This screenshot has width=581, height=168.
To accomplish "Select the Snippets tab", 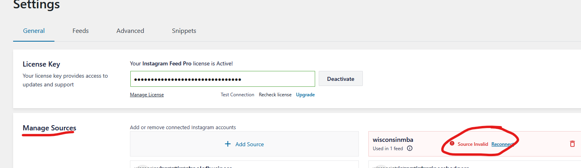I will click(184, 31).
